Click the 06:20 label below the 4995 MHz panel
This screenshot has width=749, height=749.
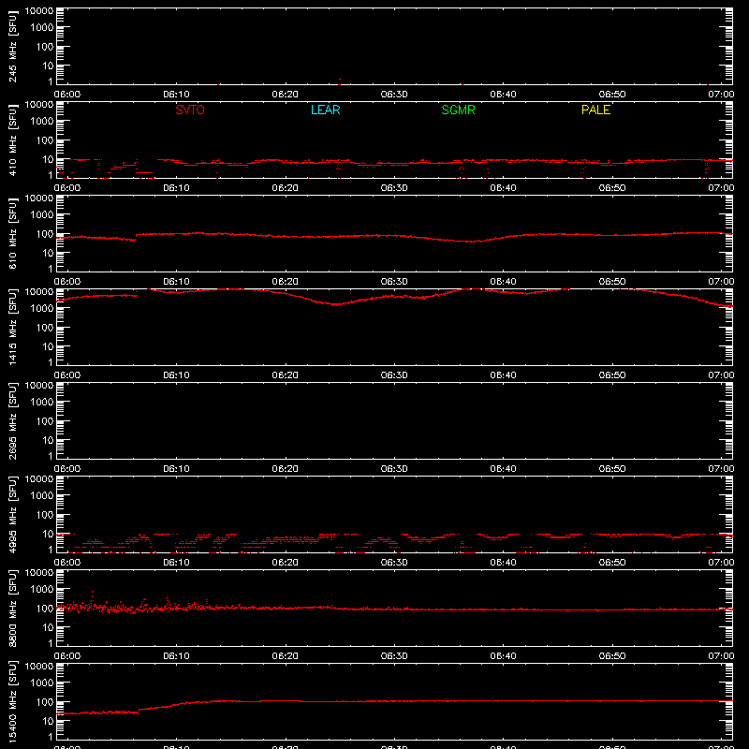tap(286, 563)
